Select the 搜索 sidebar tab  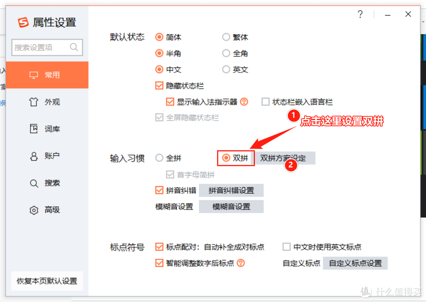pos(47,183)
